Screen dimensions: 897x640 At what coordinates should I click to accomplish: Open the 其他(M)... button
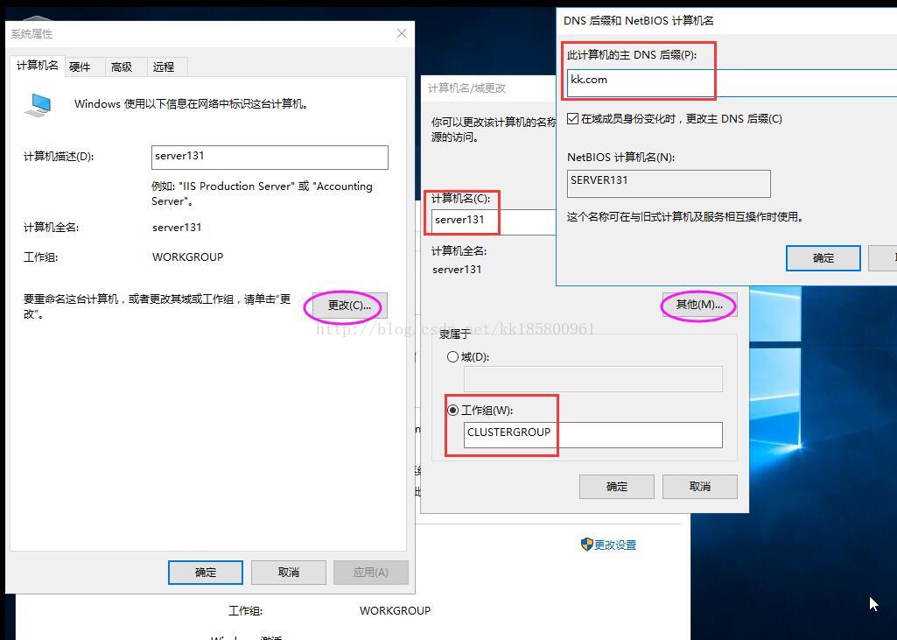click(x=699, y=305)
